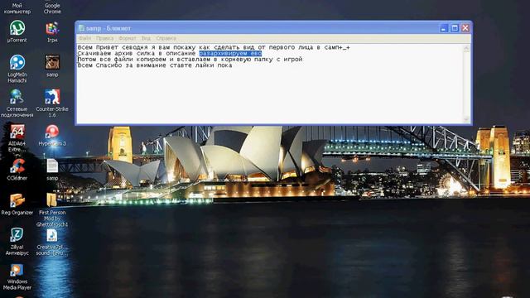
Task: Select the CCleaner desktop shortcut
Action: point(17,170)
